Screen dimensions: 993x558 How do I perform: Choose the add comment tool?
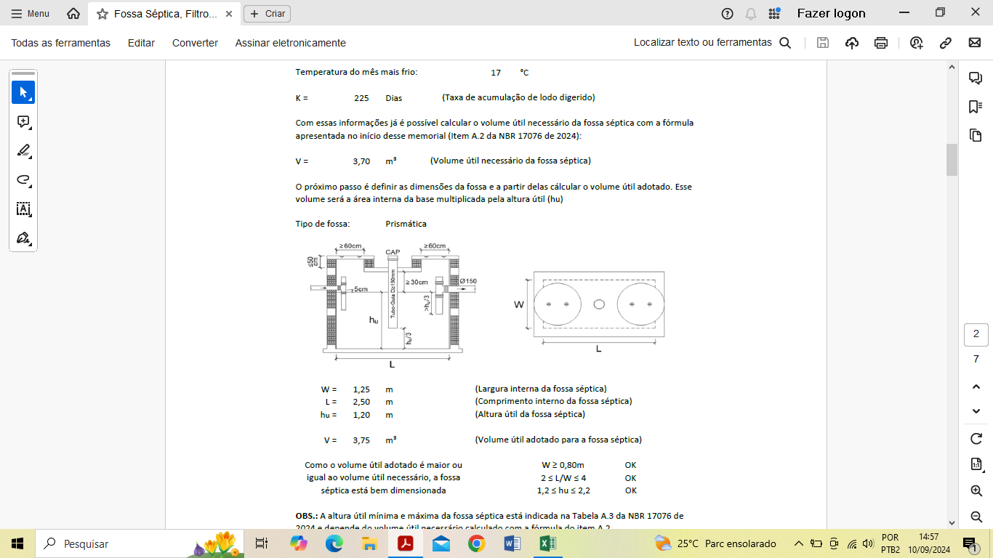pyautogui.click(x=23, y=122)
